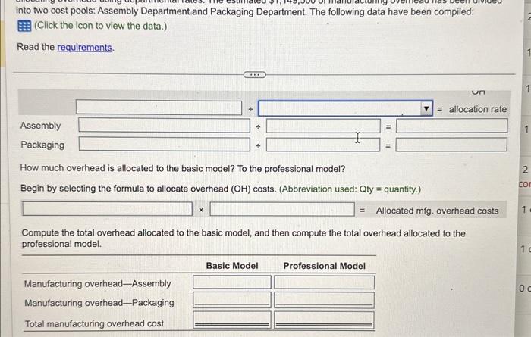The width and height of the screenshot is (531, 337).
Task: Click the 'Total manufacturing overhead cost' row label
Action: [94, 323]
